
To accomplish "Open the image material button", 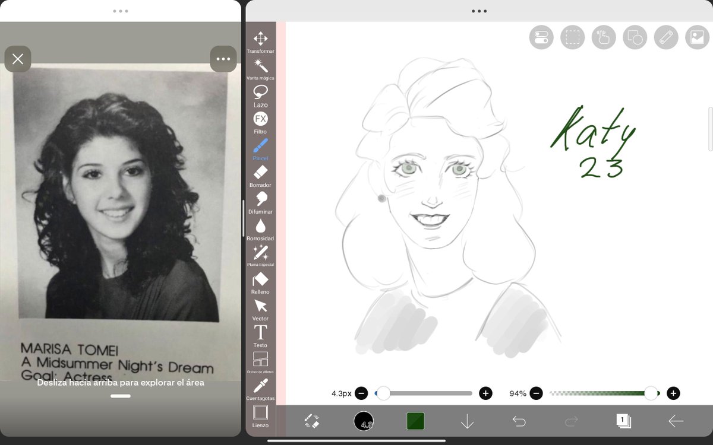I will click(x=698, y=37).
